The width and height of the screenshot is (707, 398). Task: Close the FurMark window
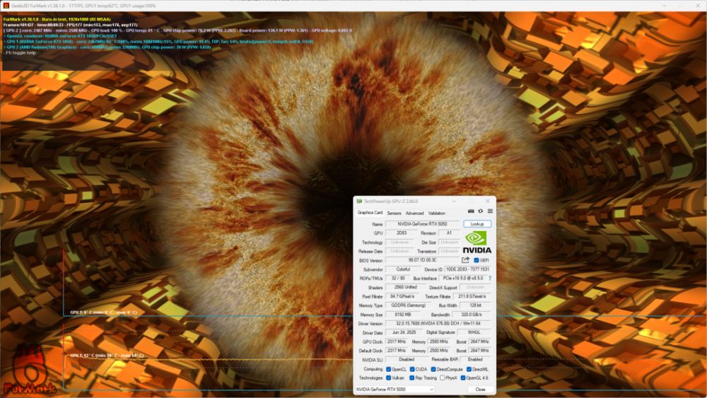[x=698, y=6]
